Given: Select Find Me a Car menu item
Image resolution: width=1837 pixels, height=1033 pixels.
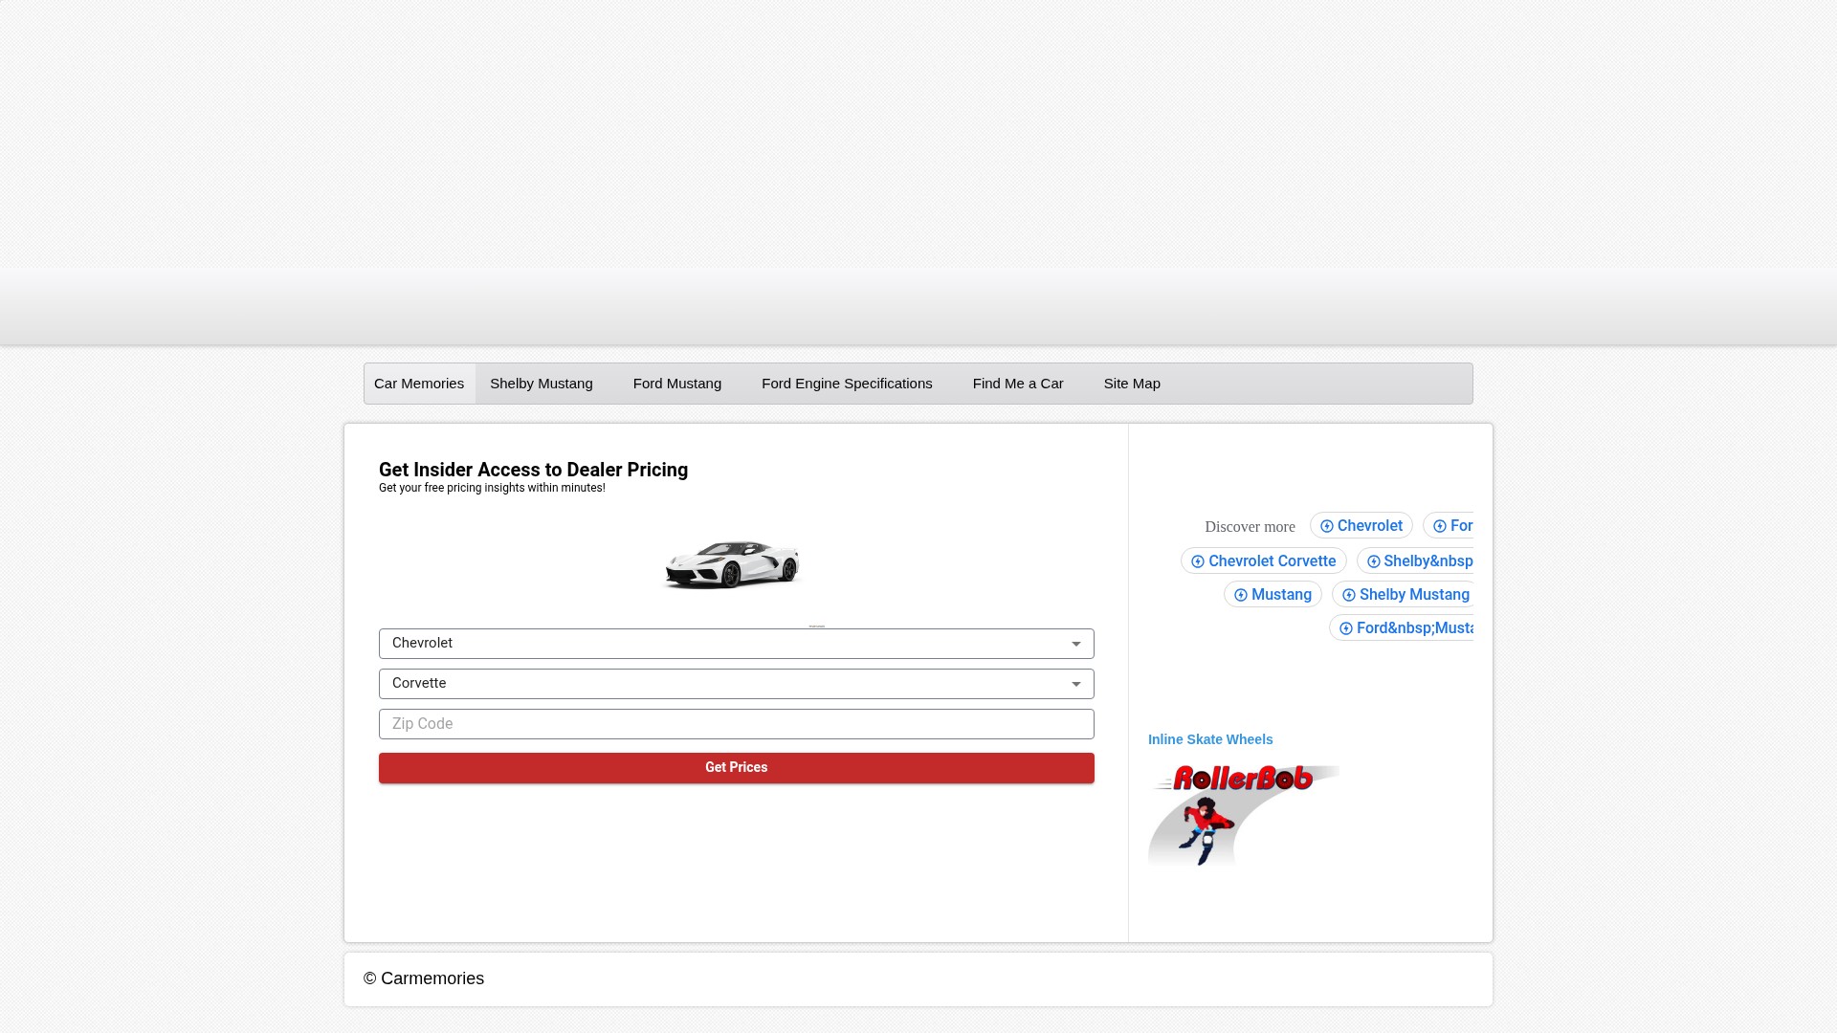Looking at the screenshot, I should click(1018, 384).
